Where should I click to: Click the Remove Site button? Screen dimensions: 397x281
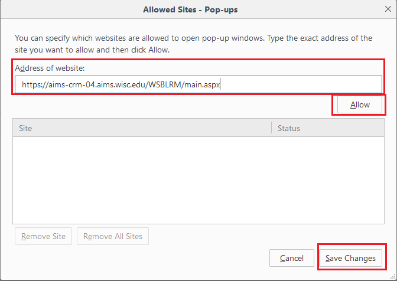pyautogui.click(x=43, y=237)
